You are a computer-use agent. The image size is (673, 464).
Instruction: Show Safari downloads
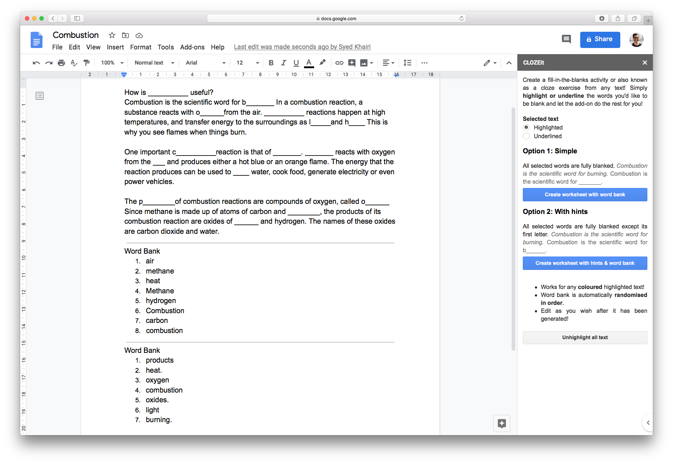point(602,18)
